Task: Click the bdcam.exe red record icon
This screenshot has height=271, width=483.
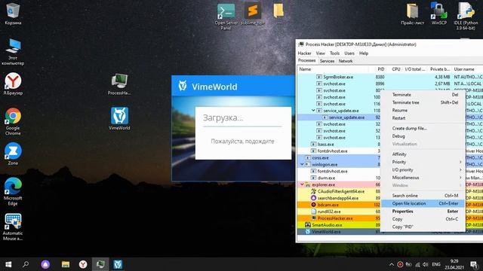Action: pyautogui.click(x=314, y=205)
